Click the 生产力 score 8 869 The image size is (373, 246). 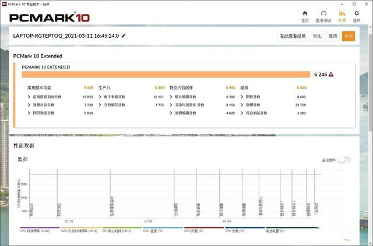159,88
